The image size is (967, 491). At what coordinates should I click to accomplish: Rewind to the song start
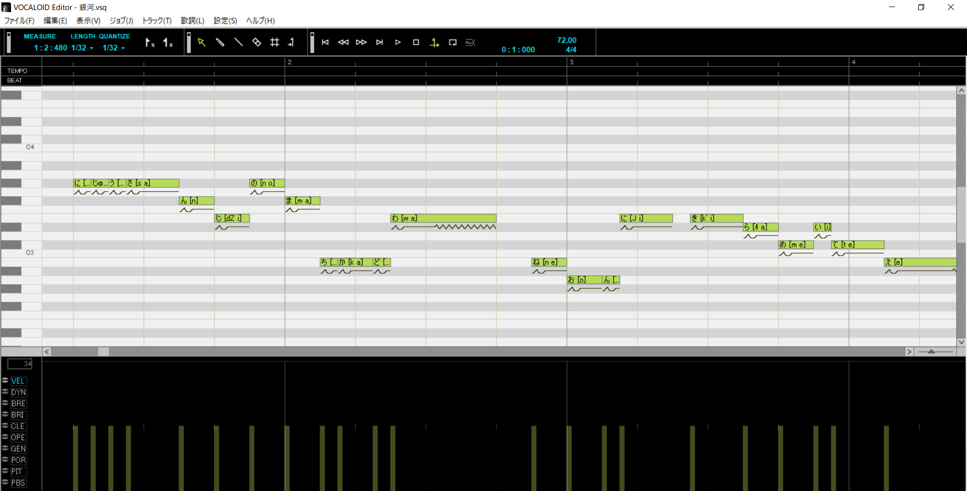coord(325,42)
